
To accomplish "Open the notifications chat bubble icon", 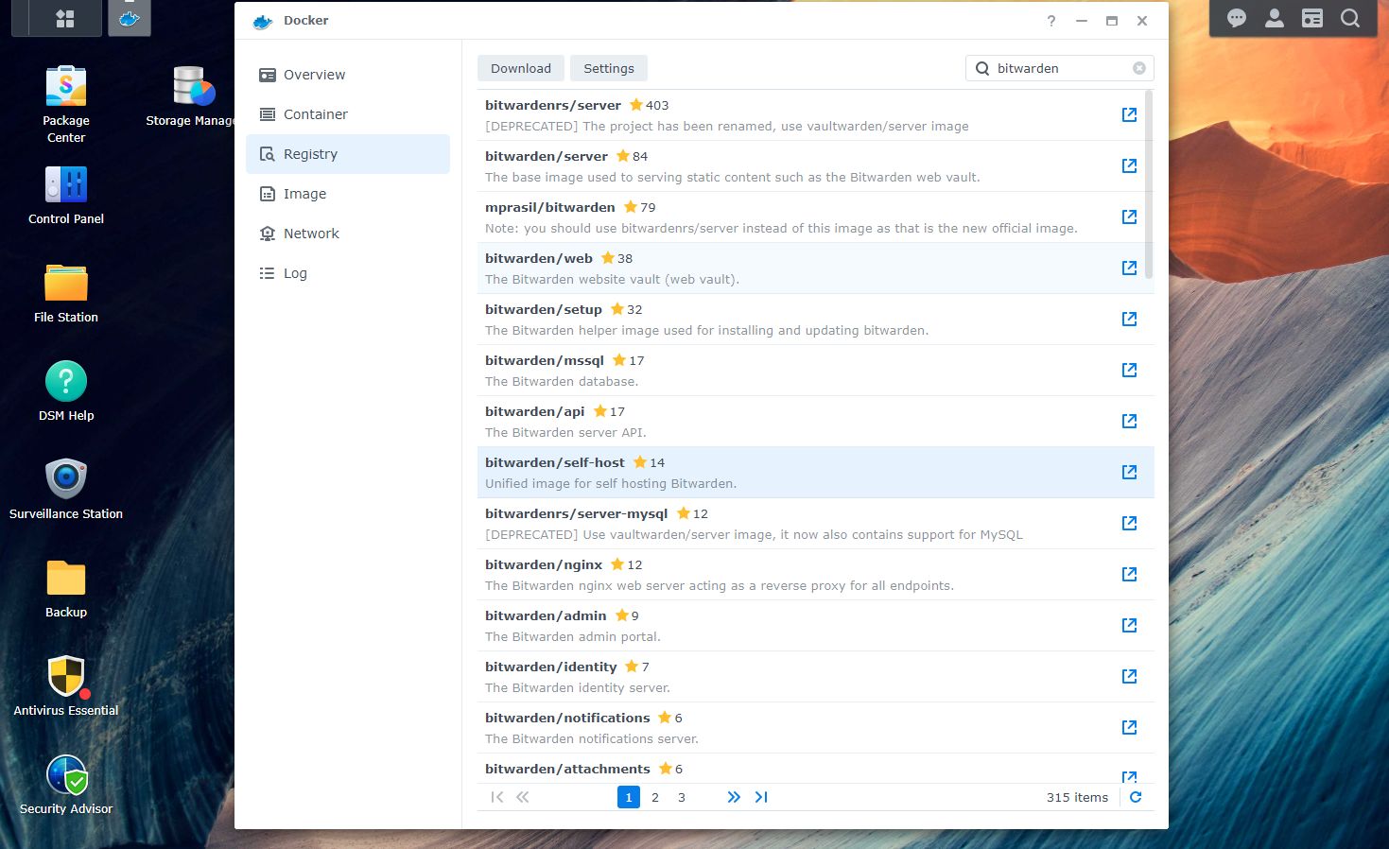I will pos(1237,18).
